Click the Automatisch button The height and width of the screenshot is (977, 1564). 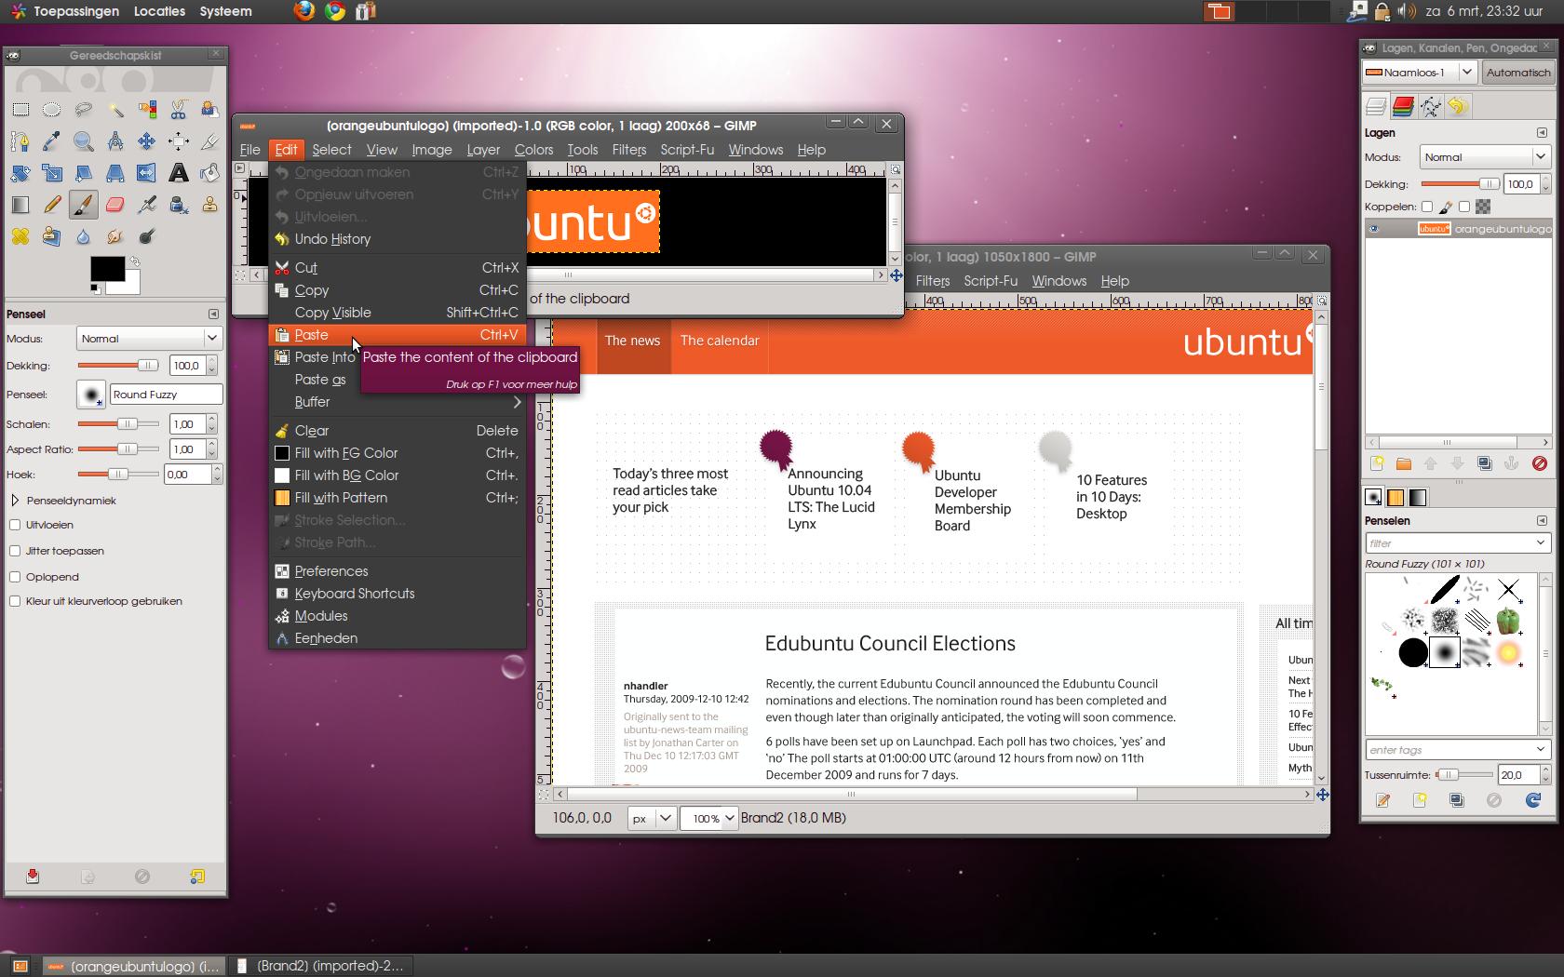[x=1517, y=72]
